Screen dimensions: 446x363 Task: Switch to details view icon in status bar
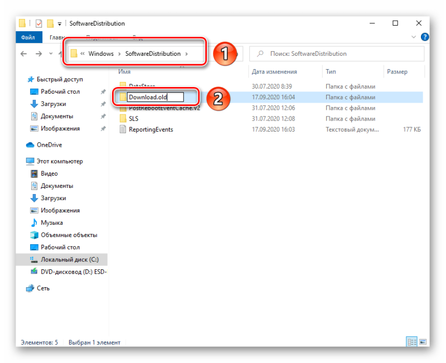pyautogui.click(x=411, y=342)
